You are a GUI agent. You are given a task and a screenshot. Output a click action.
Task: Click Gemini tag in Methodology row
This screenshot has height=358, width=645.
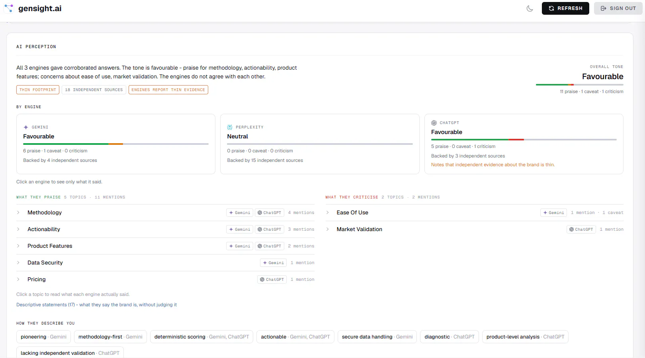[240, 213]
